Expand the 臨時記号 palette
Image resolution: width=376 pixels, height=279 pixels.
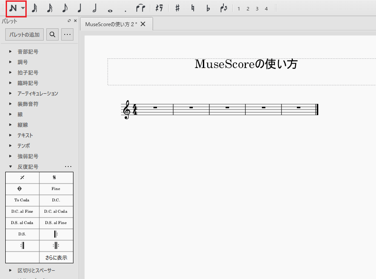click(10, 83)
